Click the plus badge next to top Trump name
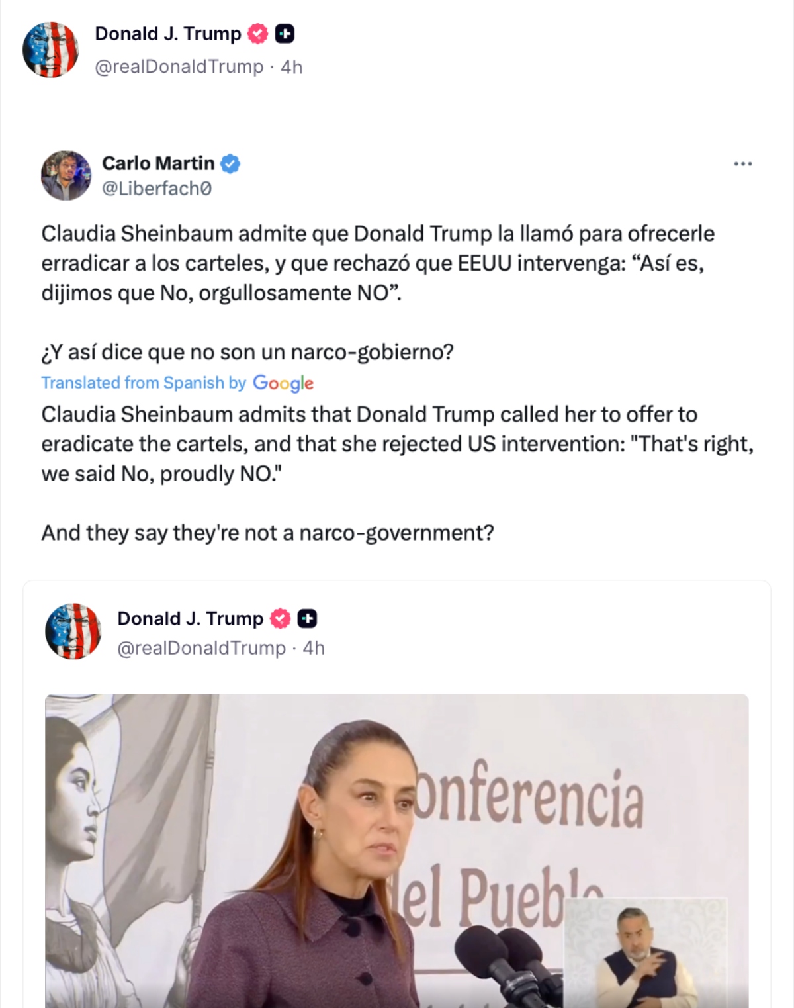Viewport: 794px width, 1008px height. 285,34
